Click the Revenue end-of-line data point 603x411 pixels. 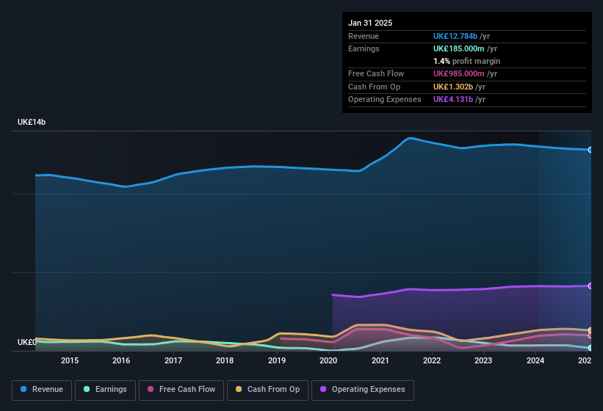click(x=590, y=150)
